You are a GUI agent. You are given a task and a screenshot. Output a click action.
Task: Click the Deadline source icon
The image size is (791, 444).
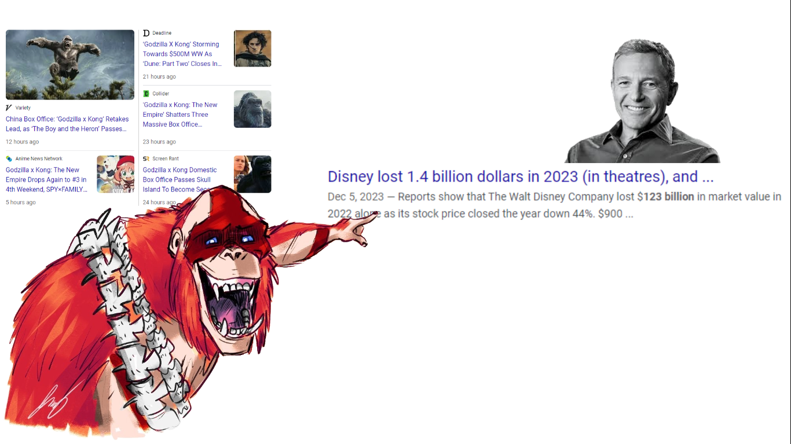146,33
